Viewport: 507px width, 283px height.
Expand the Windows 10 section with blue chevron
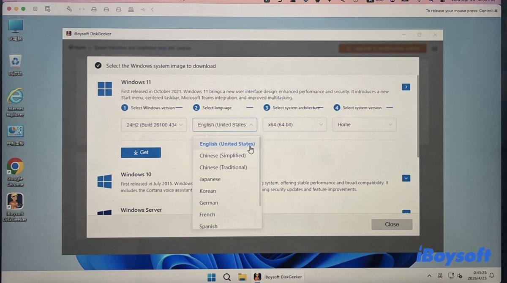[x=406, y=178]
